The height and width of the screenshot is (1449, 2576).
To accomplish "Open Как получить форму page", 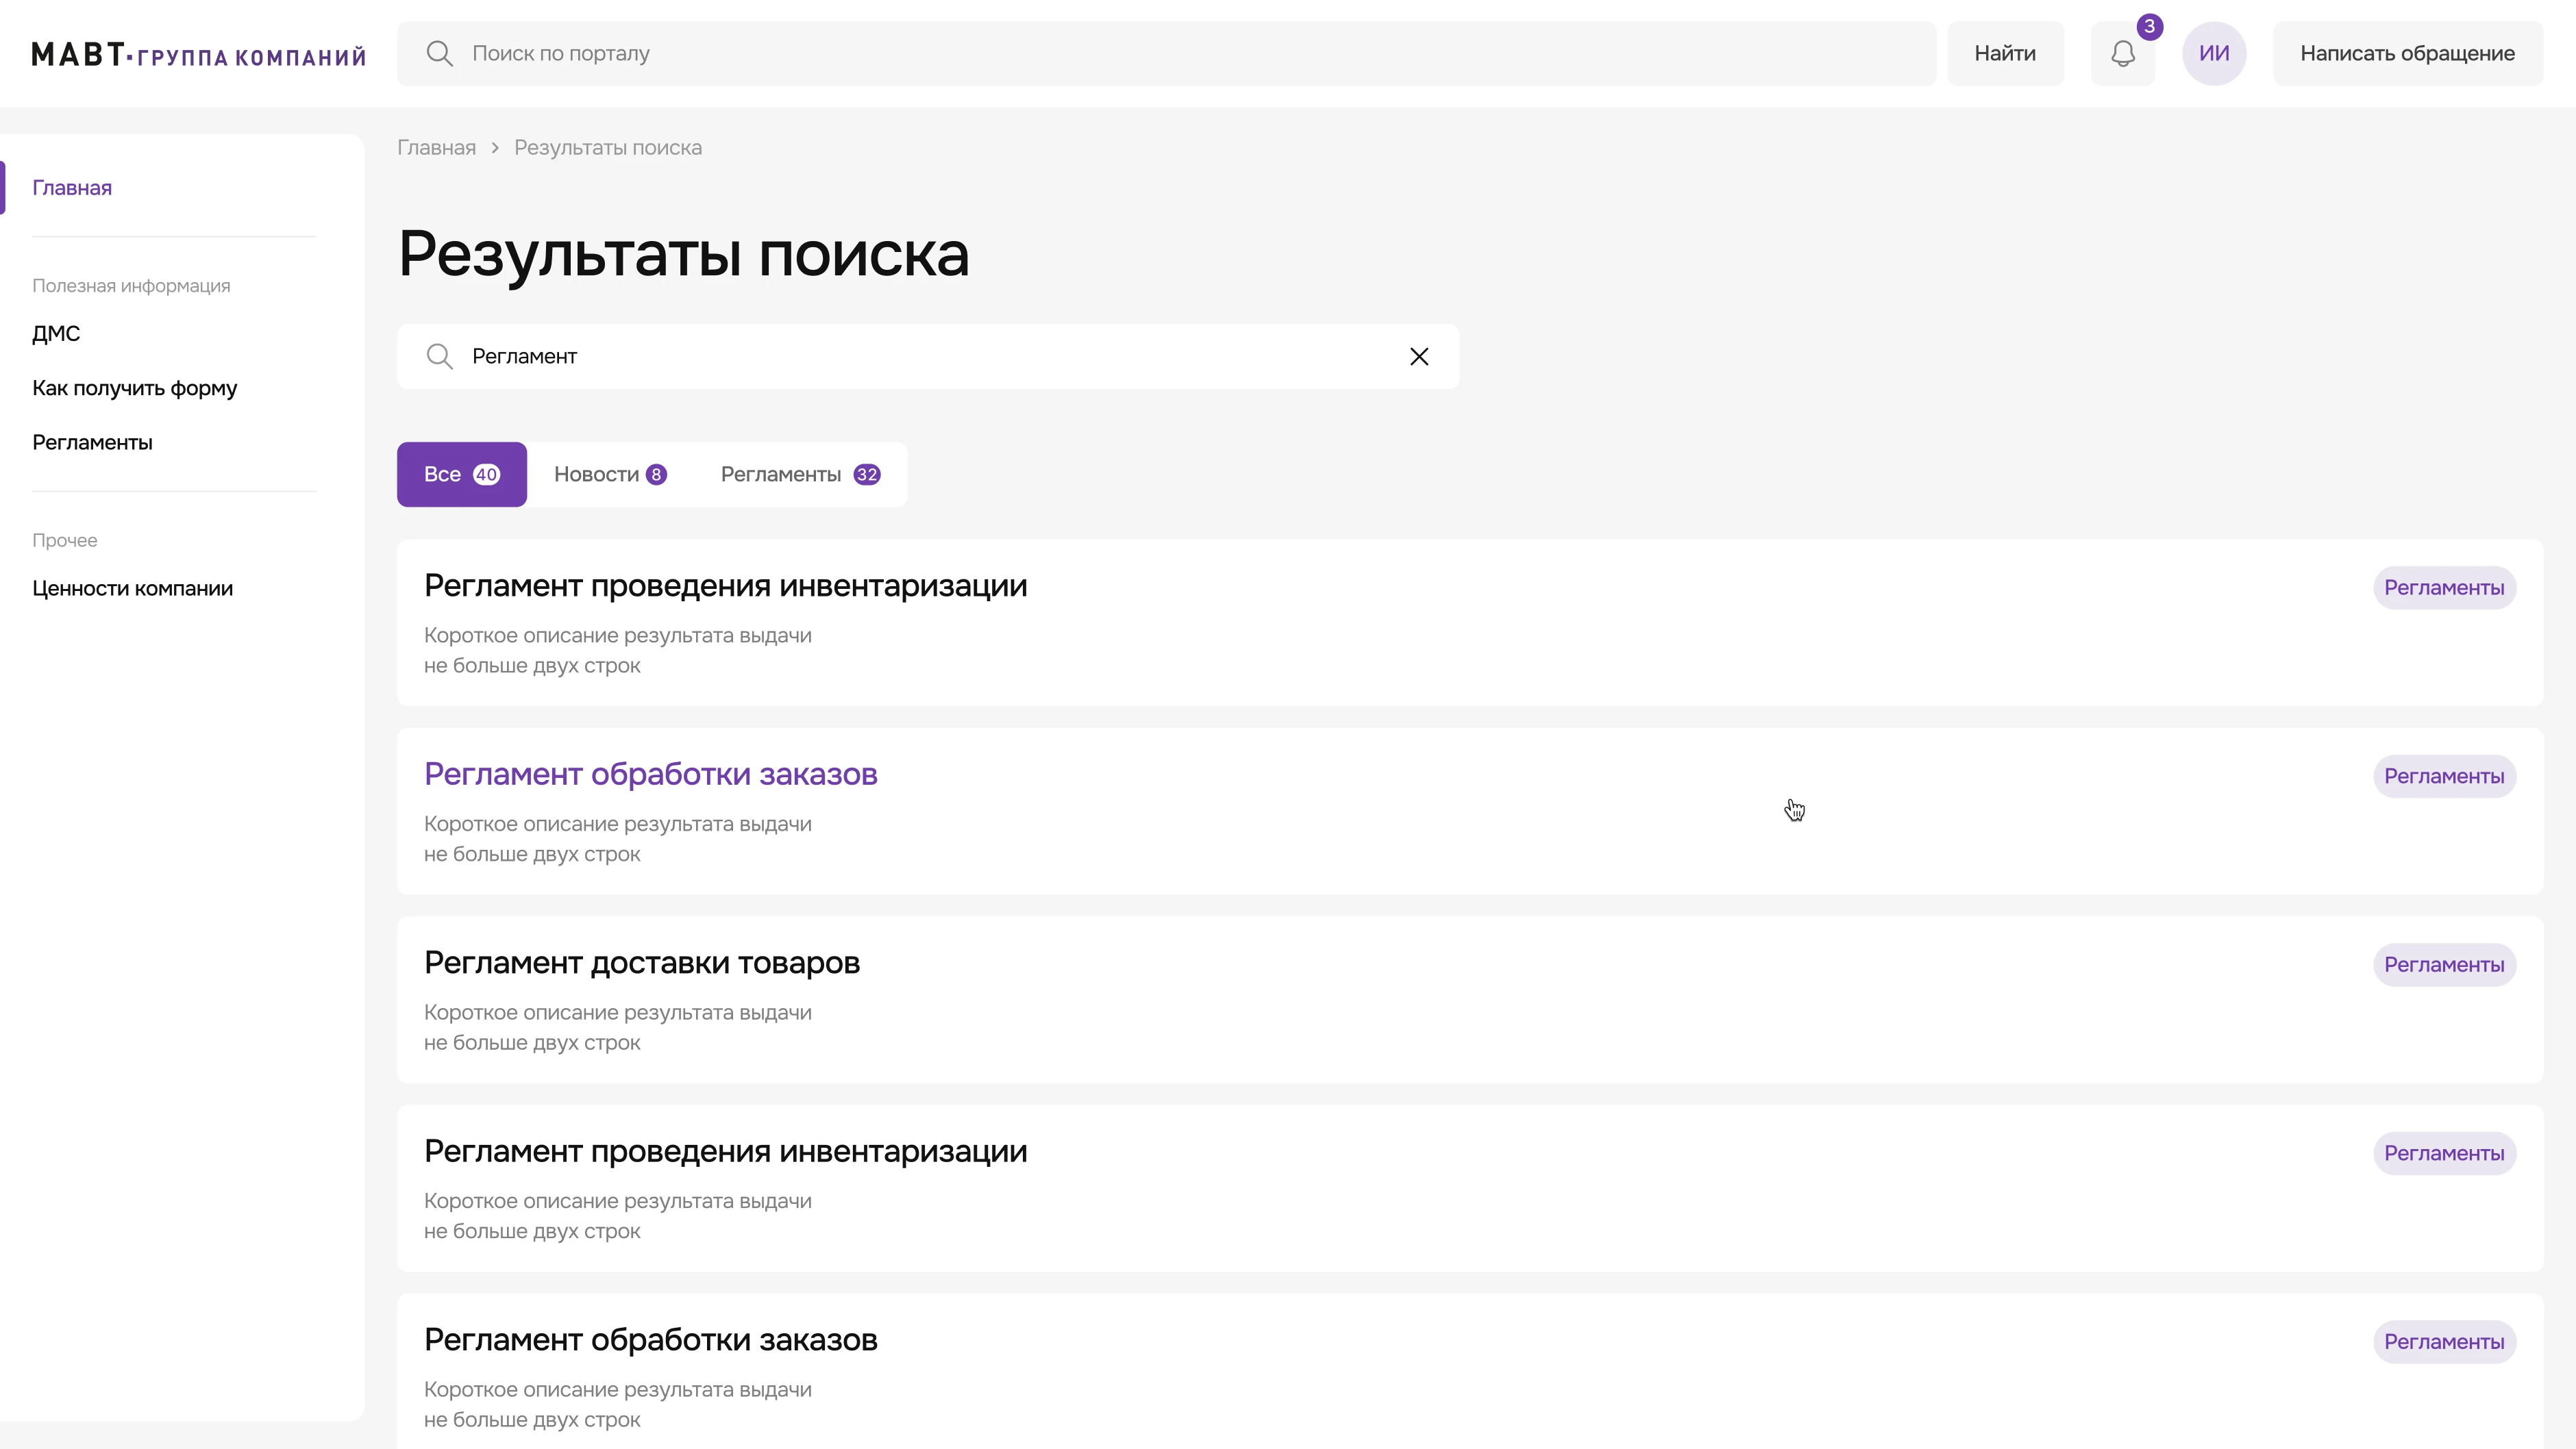I will (134, 389).
